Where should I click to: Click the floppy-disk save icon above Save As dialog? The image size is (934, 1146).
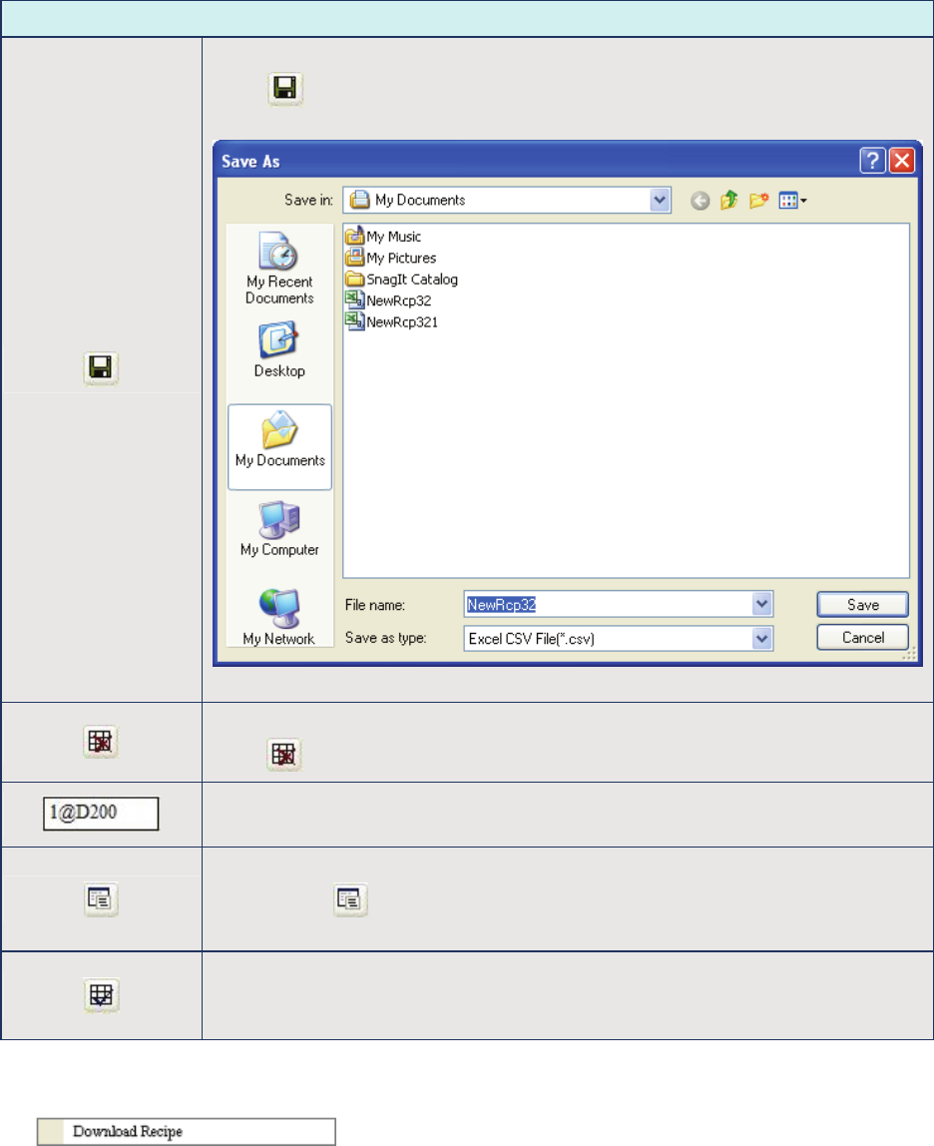point(285,89)
